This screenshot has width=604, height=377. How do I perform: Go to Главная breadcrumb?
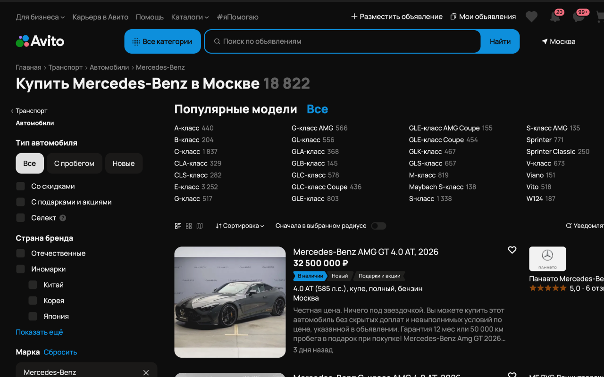(x=28, y=67)
